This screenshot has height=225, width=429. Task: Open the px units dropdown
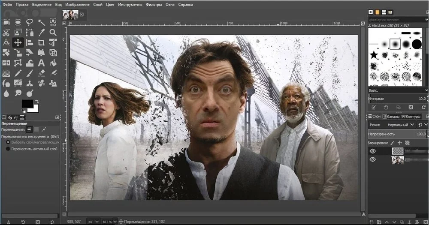(94, 221)
